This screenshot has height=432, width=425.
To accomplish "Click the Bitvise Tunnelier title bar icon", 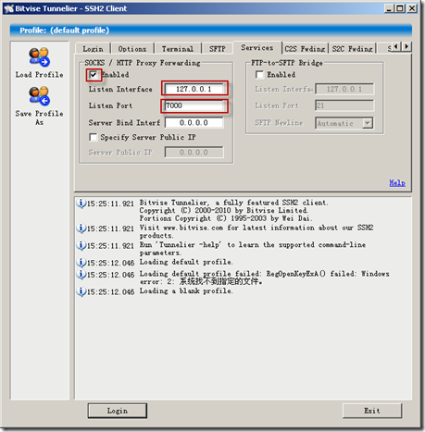I will (9, 8).
